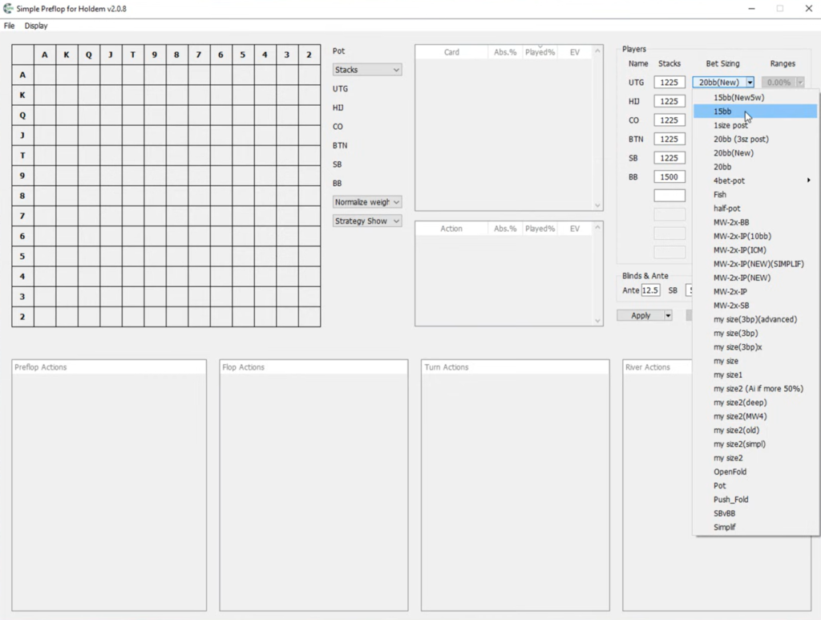
Task: Open the Apply button dropdown arrow
Action: [668, 315]
